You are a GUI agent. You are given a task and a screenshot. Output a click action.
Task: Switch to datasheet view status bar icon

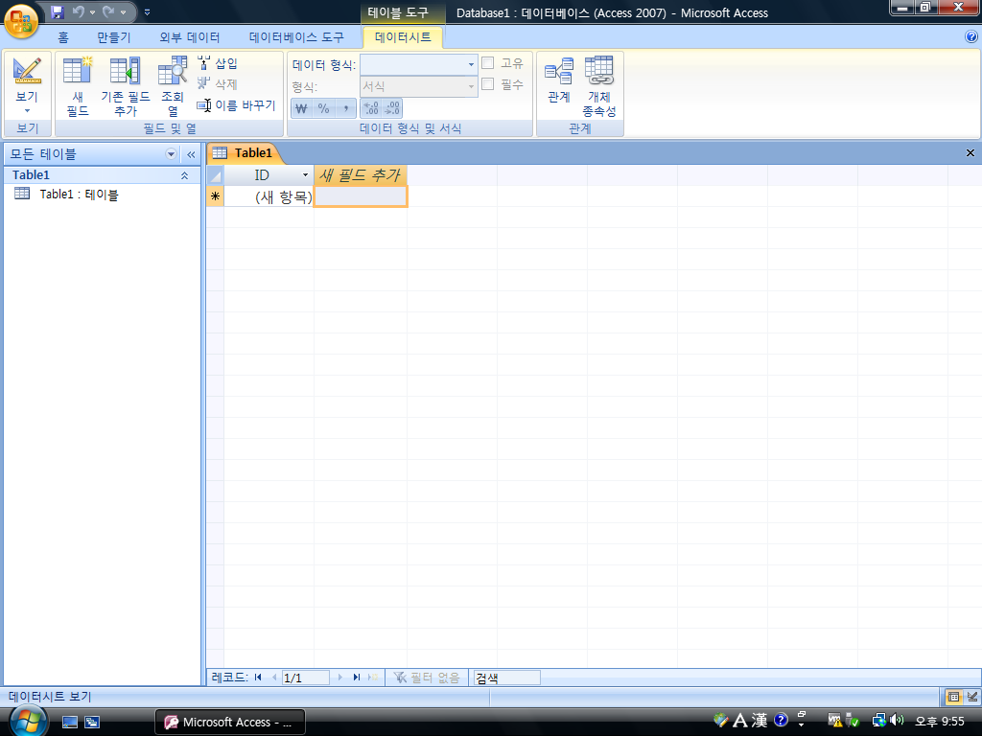(954, 697)
